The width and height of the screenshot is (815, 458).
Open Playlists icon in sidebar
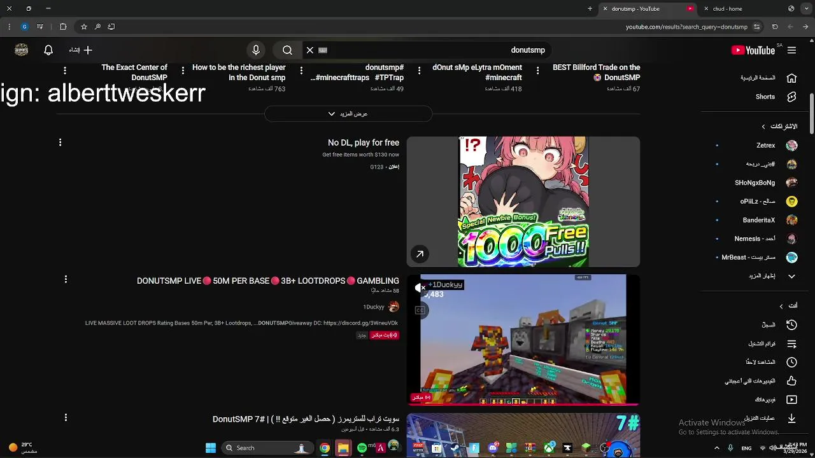(x=791, y=343)
